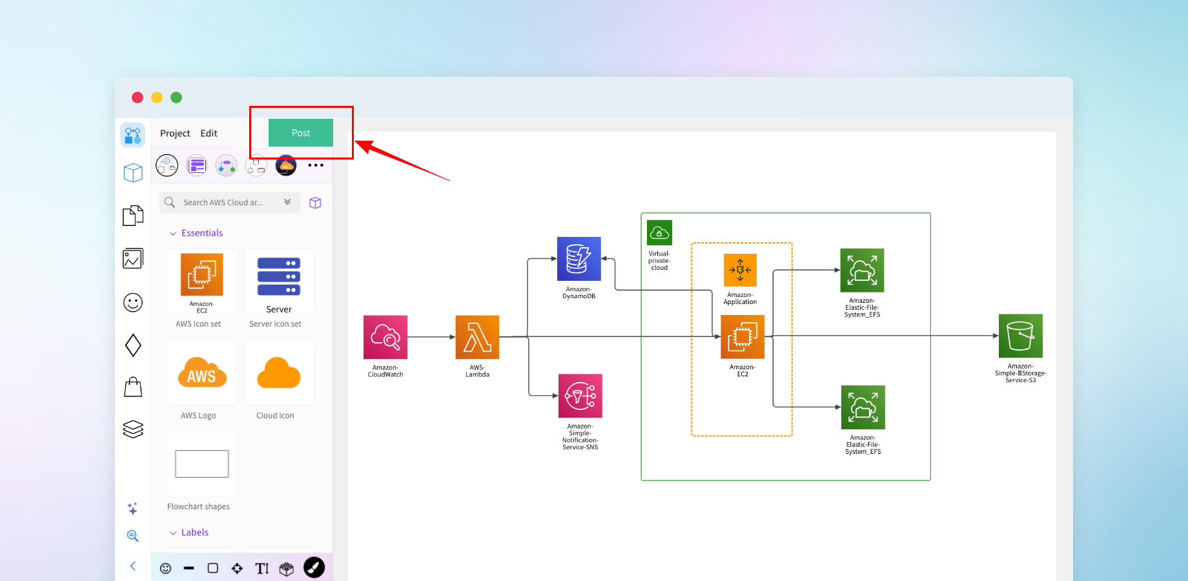Screen dimensions: 1188x581
Task: Select the Amazon EC2 node on canvas
Action: tap(742, 337)
